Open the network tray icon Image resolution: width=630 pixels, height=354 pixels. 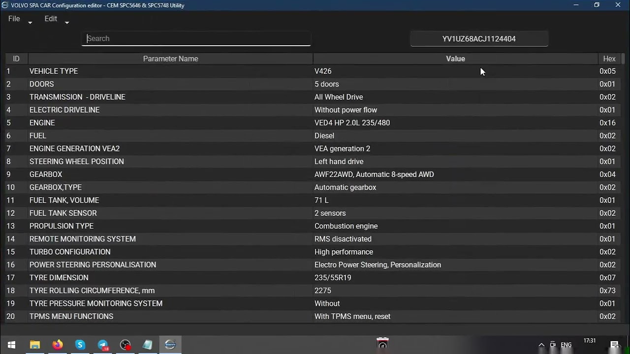[x=553, y=345]
